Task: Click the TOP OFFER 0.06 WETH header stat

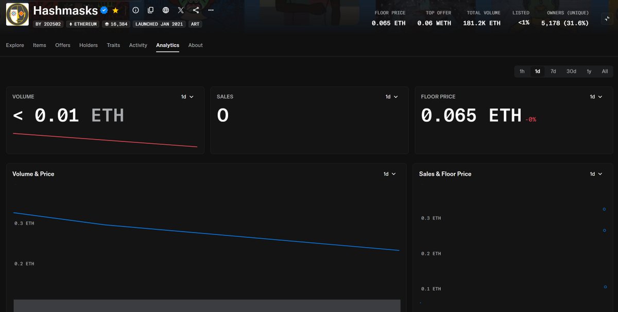Action: (434, 18)
